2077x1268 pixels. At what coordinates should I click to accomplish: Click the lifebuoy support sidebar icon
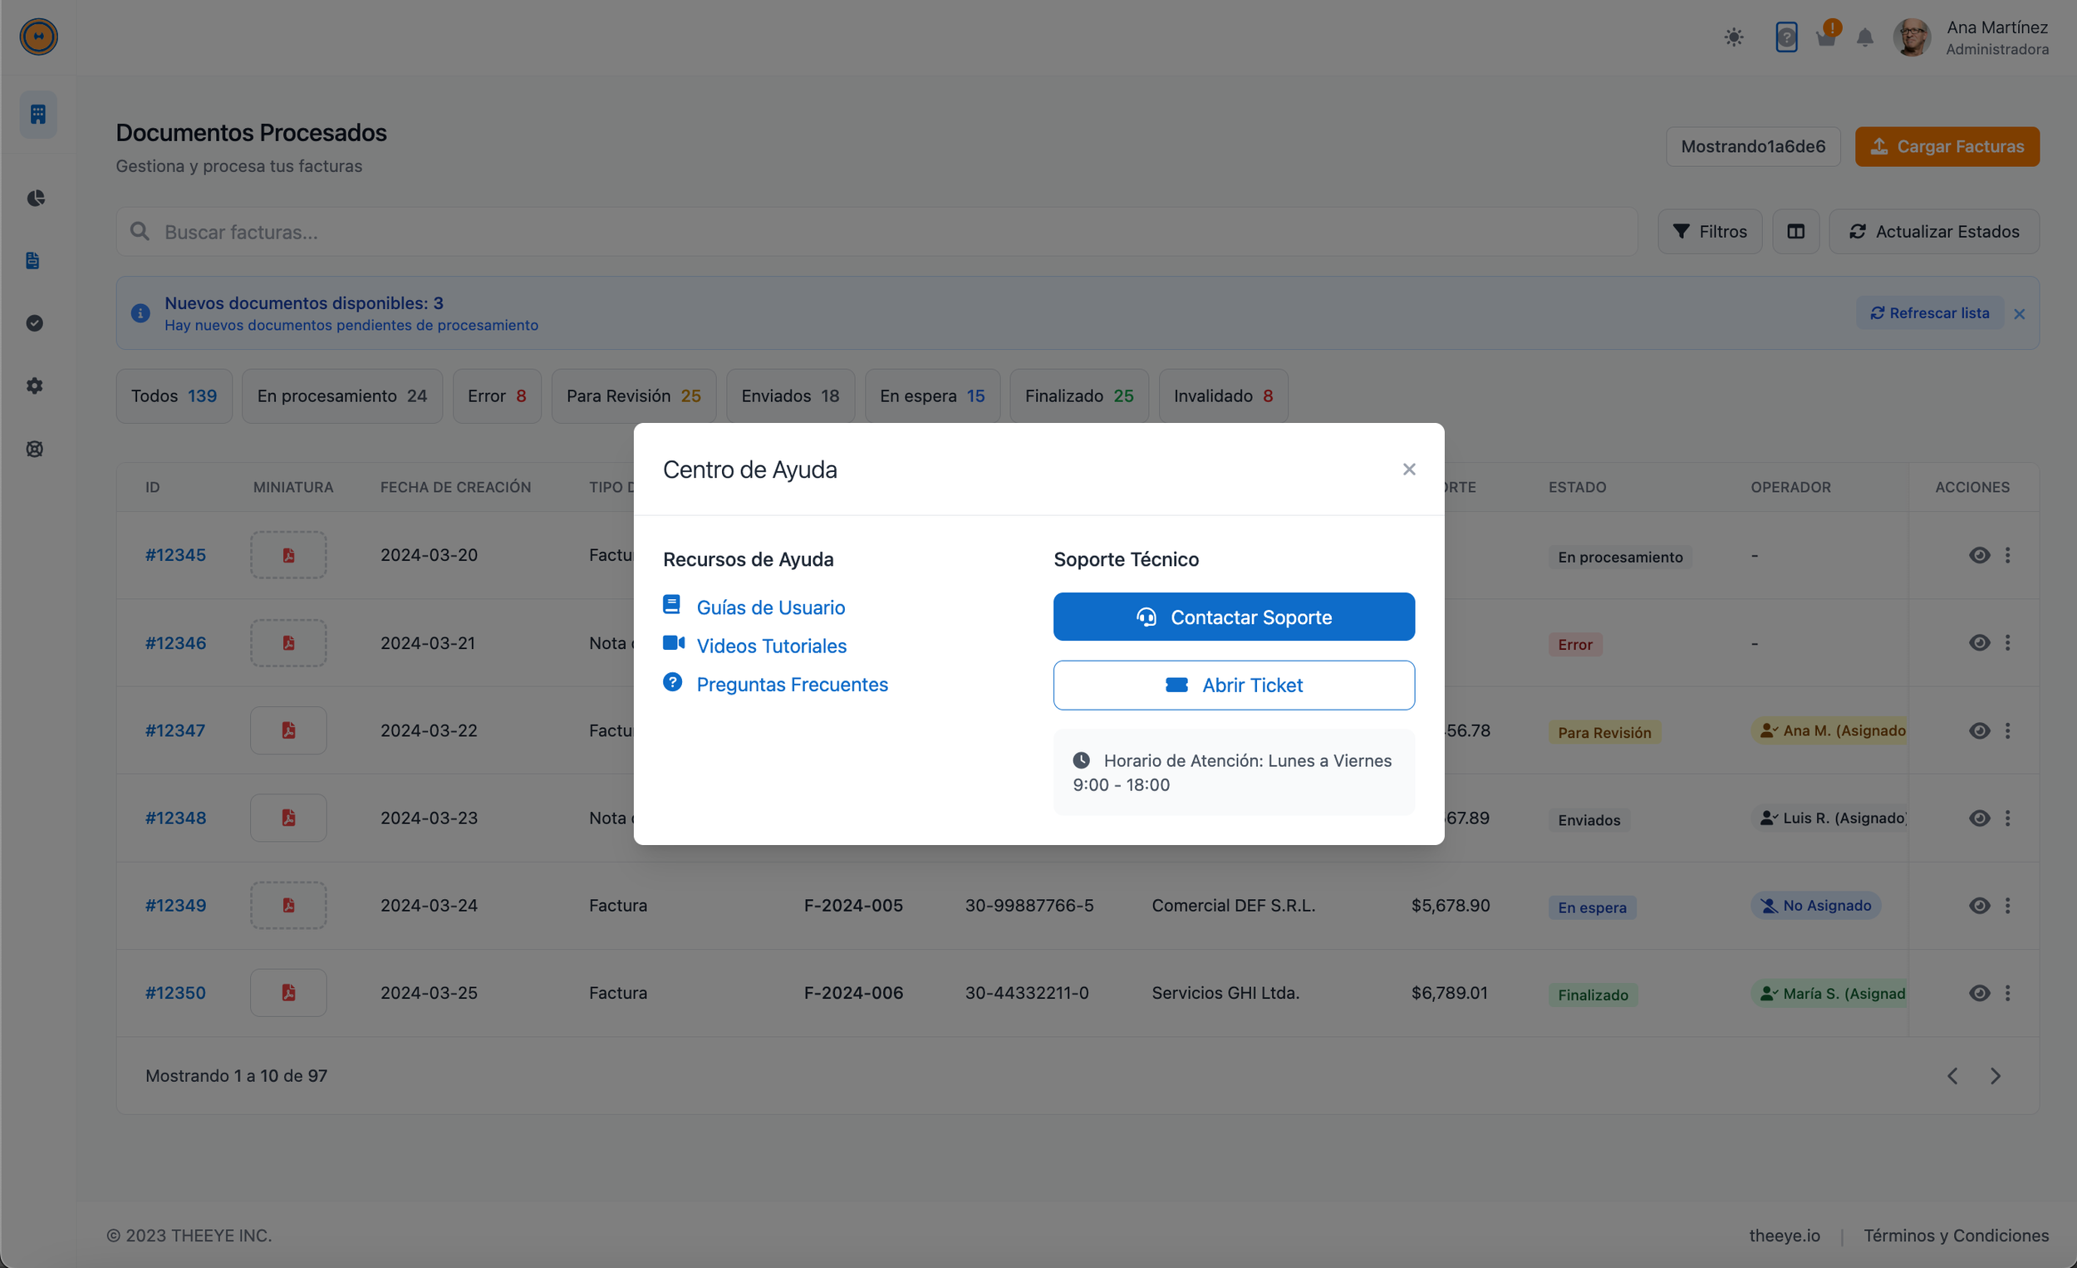click(35, 449)
